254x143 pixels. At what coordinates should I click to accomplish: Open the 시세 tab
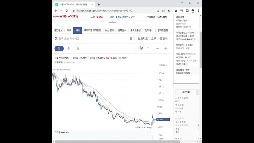(69, 30)
